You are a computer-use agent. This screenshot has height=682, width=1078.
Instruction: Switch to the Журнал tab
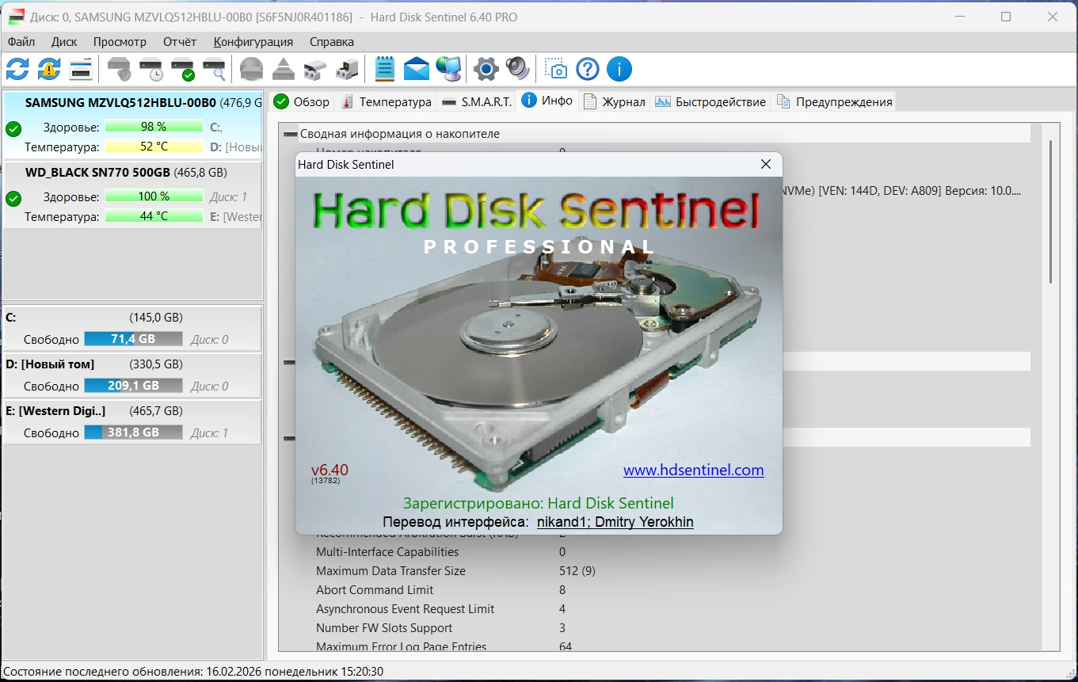615,101
